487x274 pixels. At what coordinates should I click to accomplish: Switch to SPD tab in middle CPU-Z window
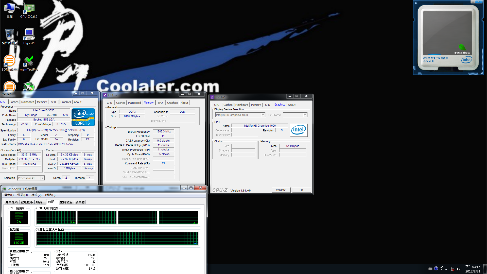tap(160, 103)
